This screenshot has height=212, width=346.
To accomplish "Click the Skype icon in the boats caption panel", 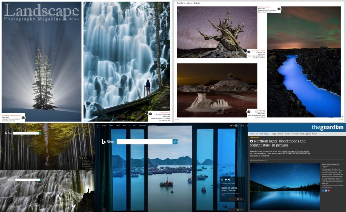I will [229, 180].
